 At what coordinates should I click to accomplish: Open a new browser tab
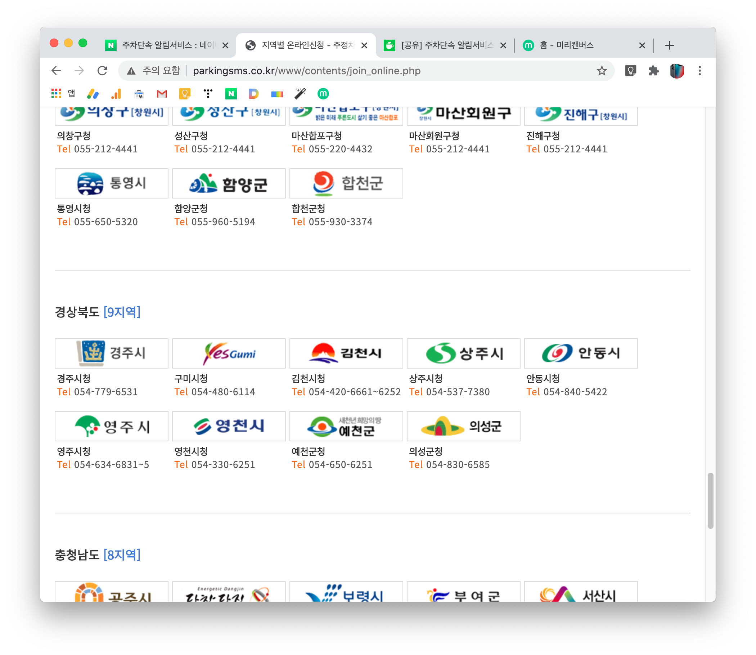(669, 45)
